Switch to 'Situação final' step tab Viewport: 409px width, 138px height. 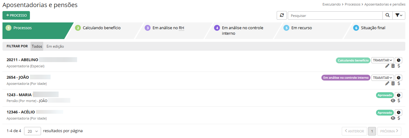click(373, 28)
